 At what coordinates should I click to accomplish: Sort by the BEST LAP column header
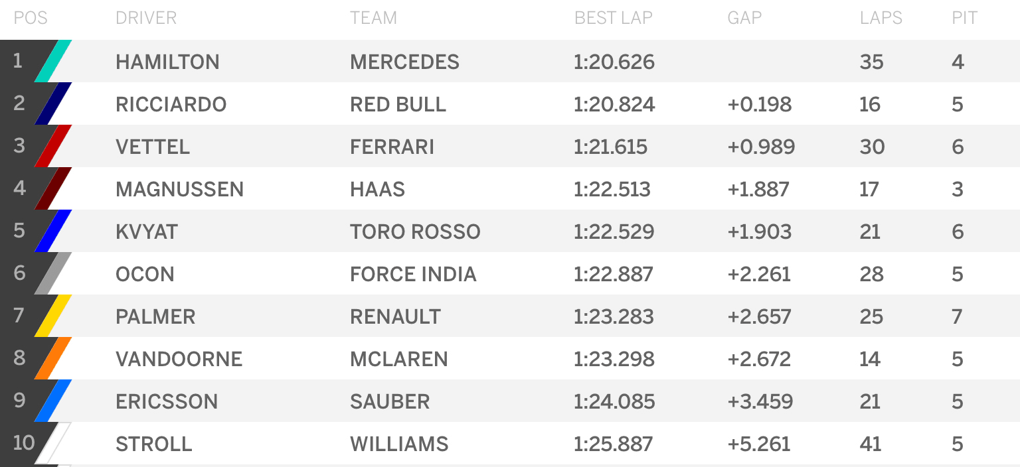[613, 18]
